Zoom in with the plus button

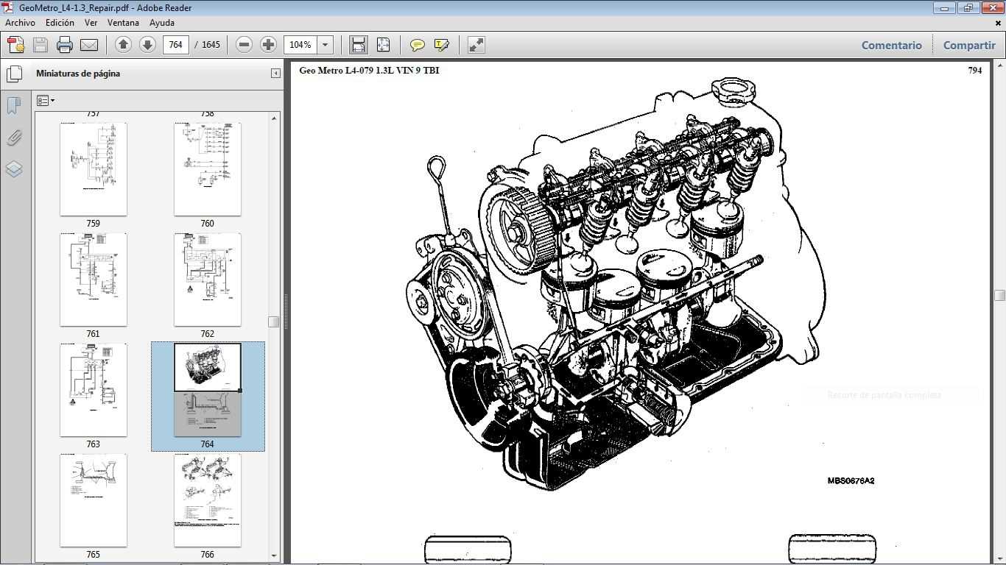coord(268,45)
